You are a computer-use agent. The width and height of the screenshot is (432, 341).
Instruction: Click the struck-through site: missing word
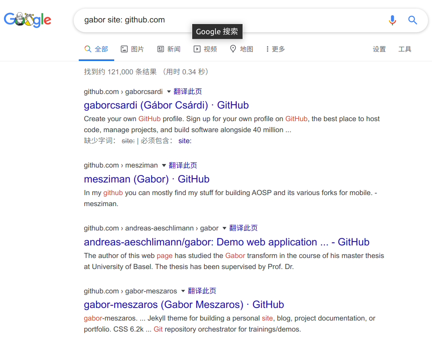coord(128,141)
